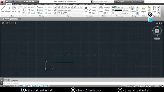Open the Home ribbon tab
Screen dimensions: 164x92
[8, 4]
